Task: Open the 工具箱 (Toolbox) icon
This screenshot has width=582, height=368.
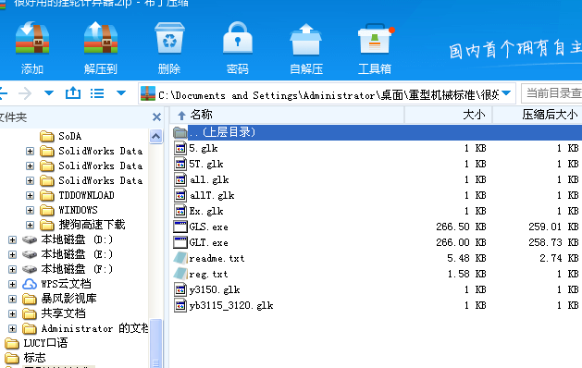Action: click(375, 40)
